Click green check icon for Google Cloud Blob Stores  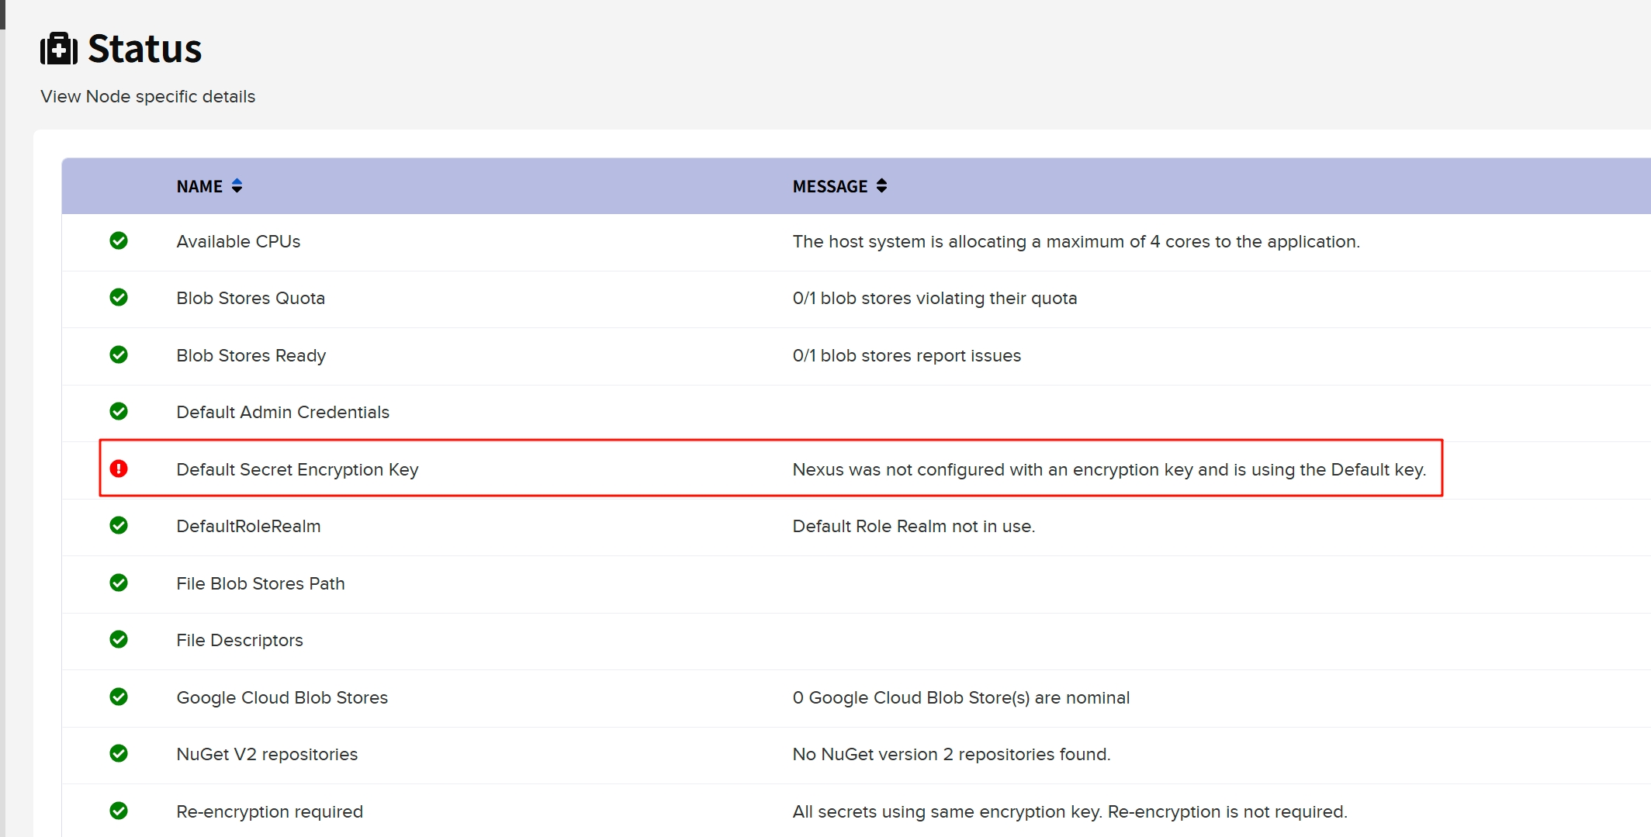[x=119, y=697]
